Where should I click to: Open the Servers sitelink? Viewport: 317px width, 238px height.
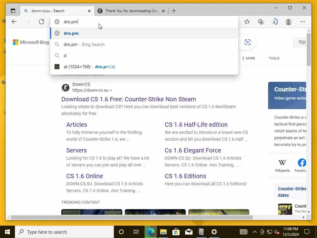76,150
